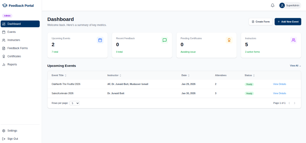Click the document icon inside the Create Form button
The image size is (306, 143).
click(x=253, y=22)
